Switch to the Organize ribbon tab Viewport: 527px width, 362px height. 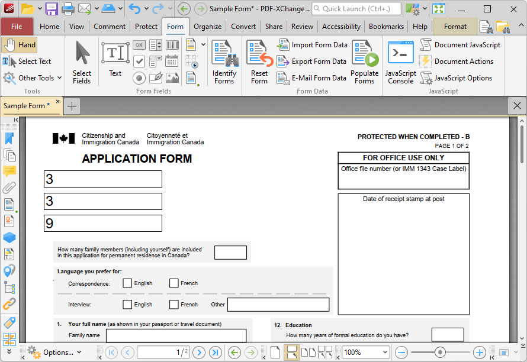[x=207, y=26]
